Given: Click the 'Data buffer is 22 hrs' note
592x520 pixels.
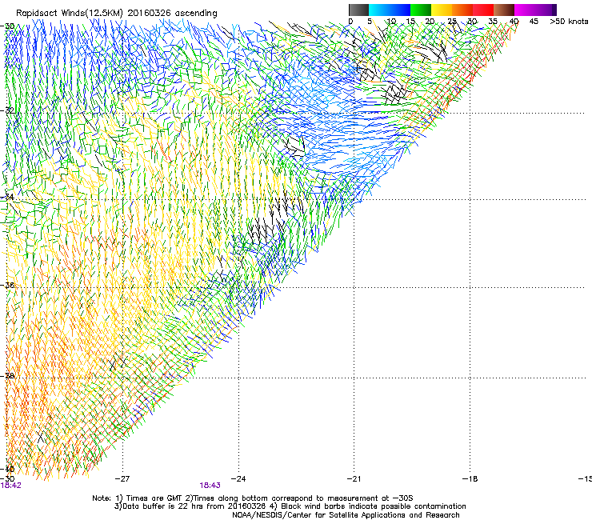Looking at the screenshot, I should click(x=290, y=506).
